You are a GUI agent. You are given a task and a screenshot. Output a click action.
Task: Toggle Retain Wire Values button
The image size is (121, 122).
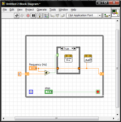coord(46,16)
